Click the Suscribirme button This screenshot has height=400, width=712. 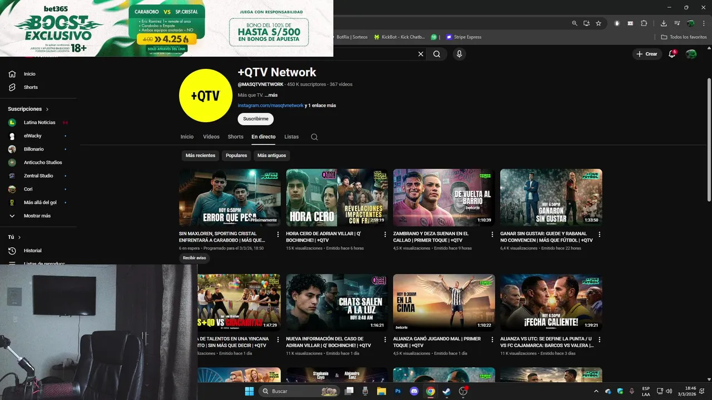coord(255,119)
